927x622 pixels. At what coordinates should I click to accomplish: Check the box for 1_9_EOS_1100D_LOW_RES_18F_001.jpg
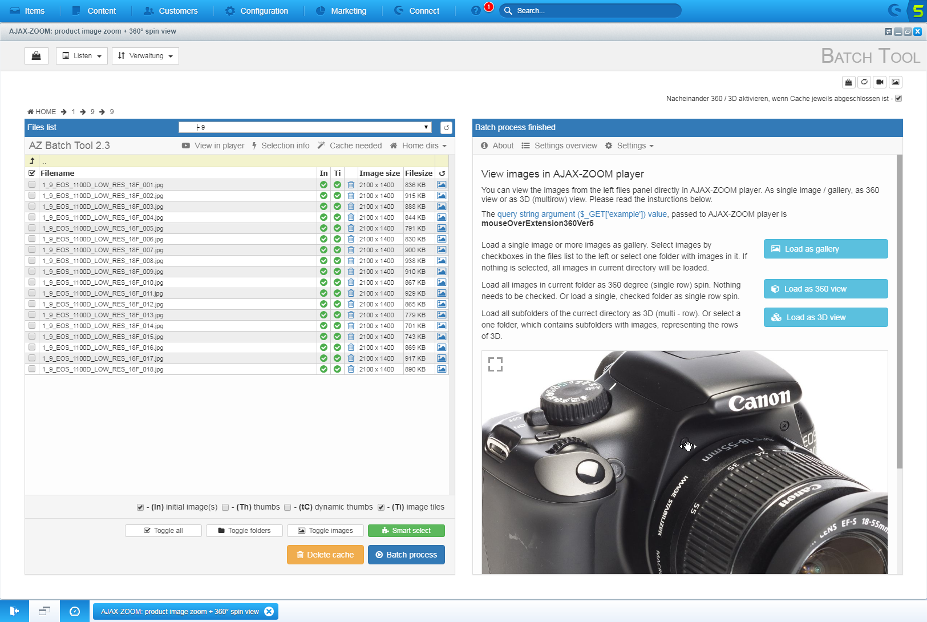click(32, 184)
